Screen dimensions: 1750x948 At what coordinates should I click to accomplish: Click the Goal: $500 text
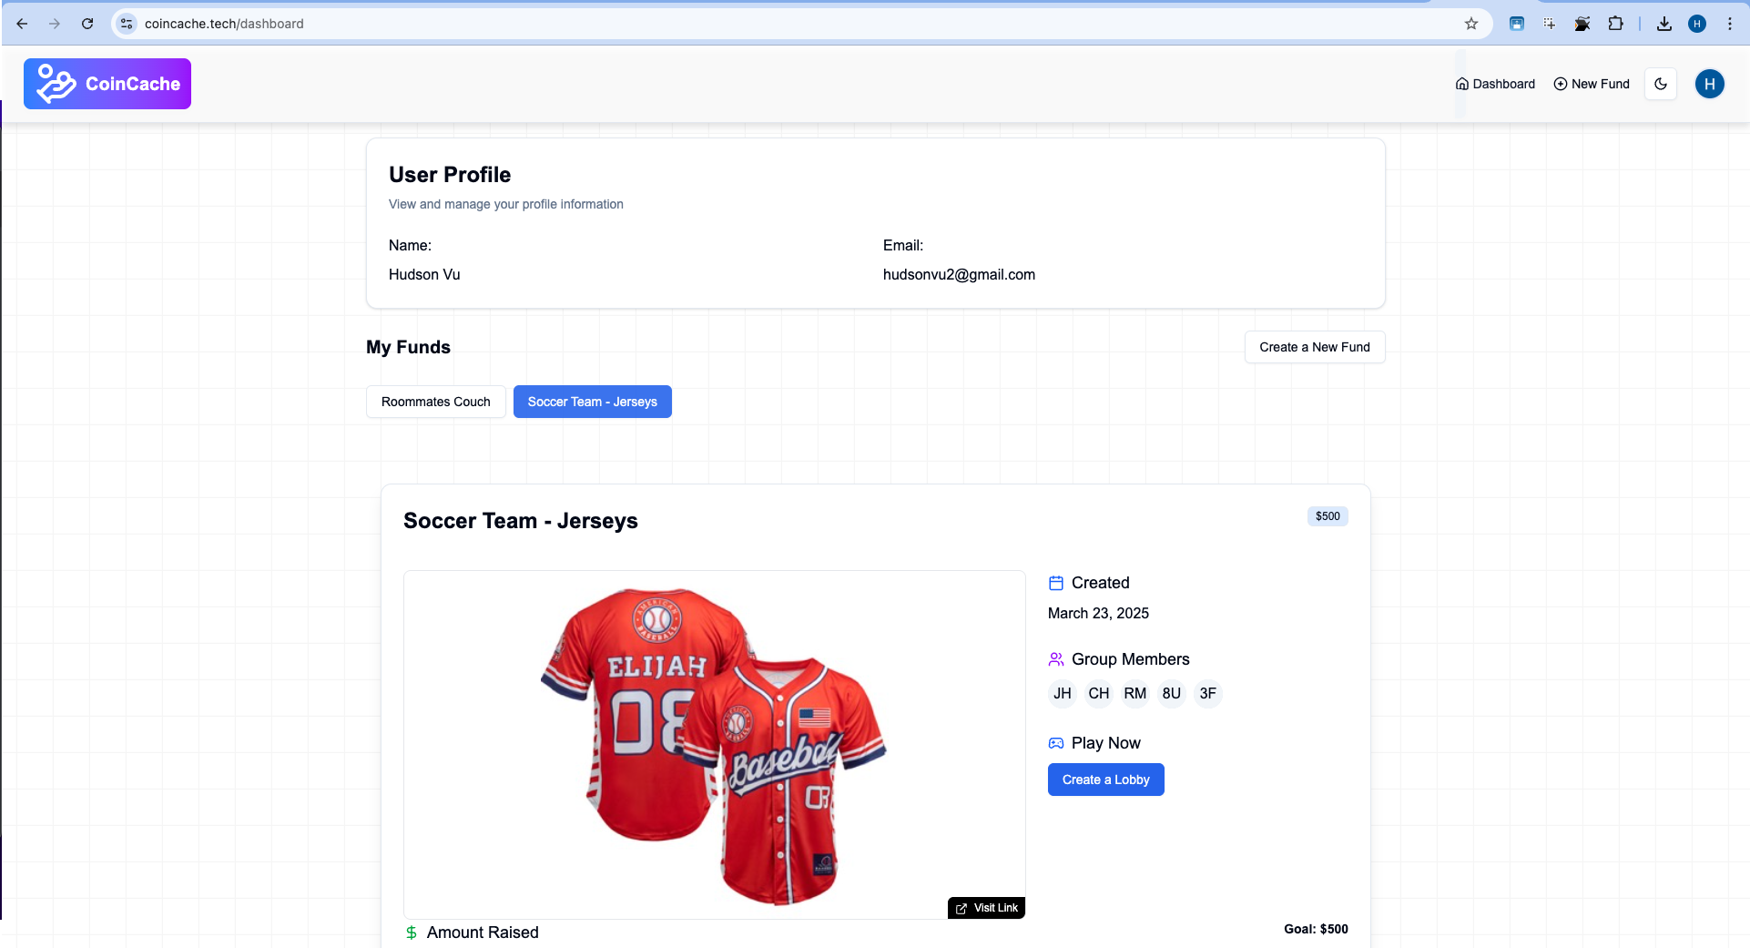pyautogui.click(x=1316, y=929)
